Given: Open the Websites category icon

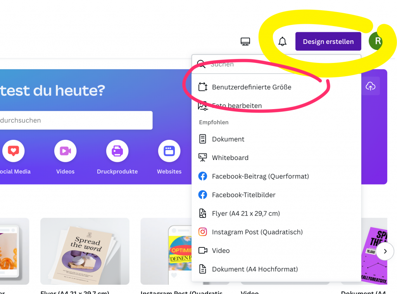Looking at the screenshot, I should (x=169, y=151).
